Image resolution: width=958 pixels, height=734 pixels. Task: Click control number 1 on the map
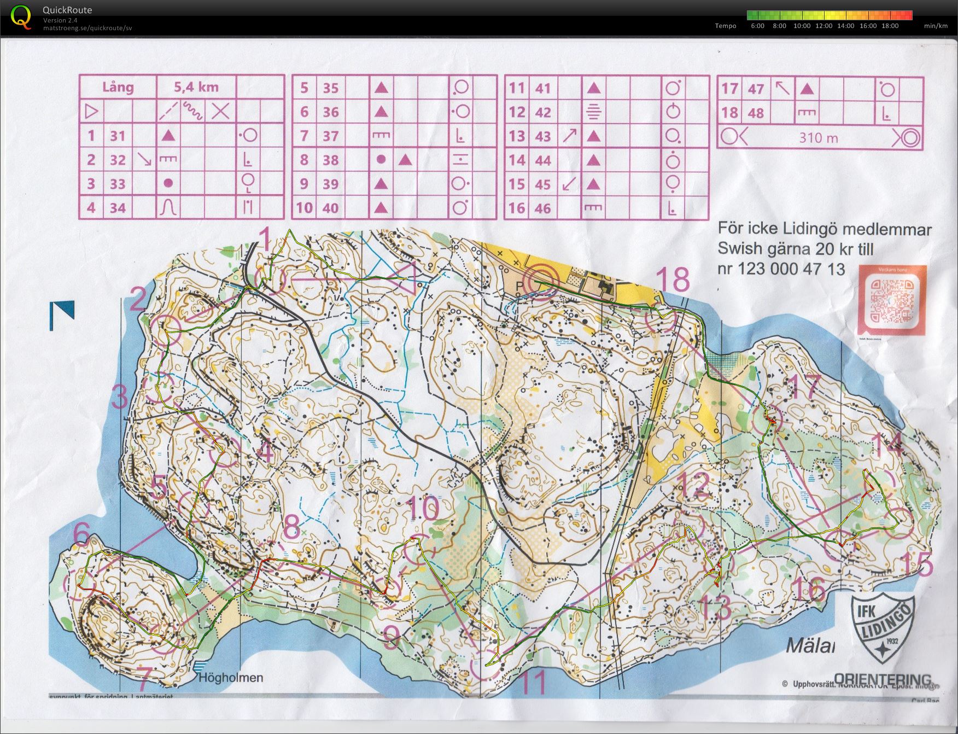tap(265, 240)
